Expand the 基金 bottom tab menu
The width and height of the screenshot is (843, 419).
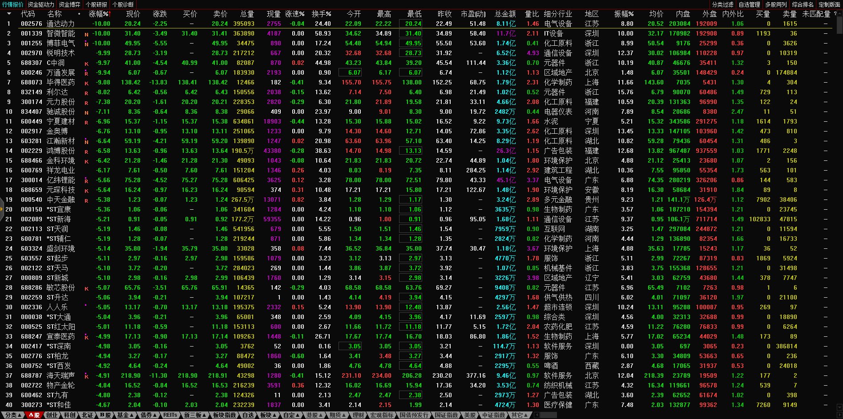[125, 415]
